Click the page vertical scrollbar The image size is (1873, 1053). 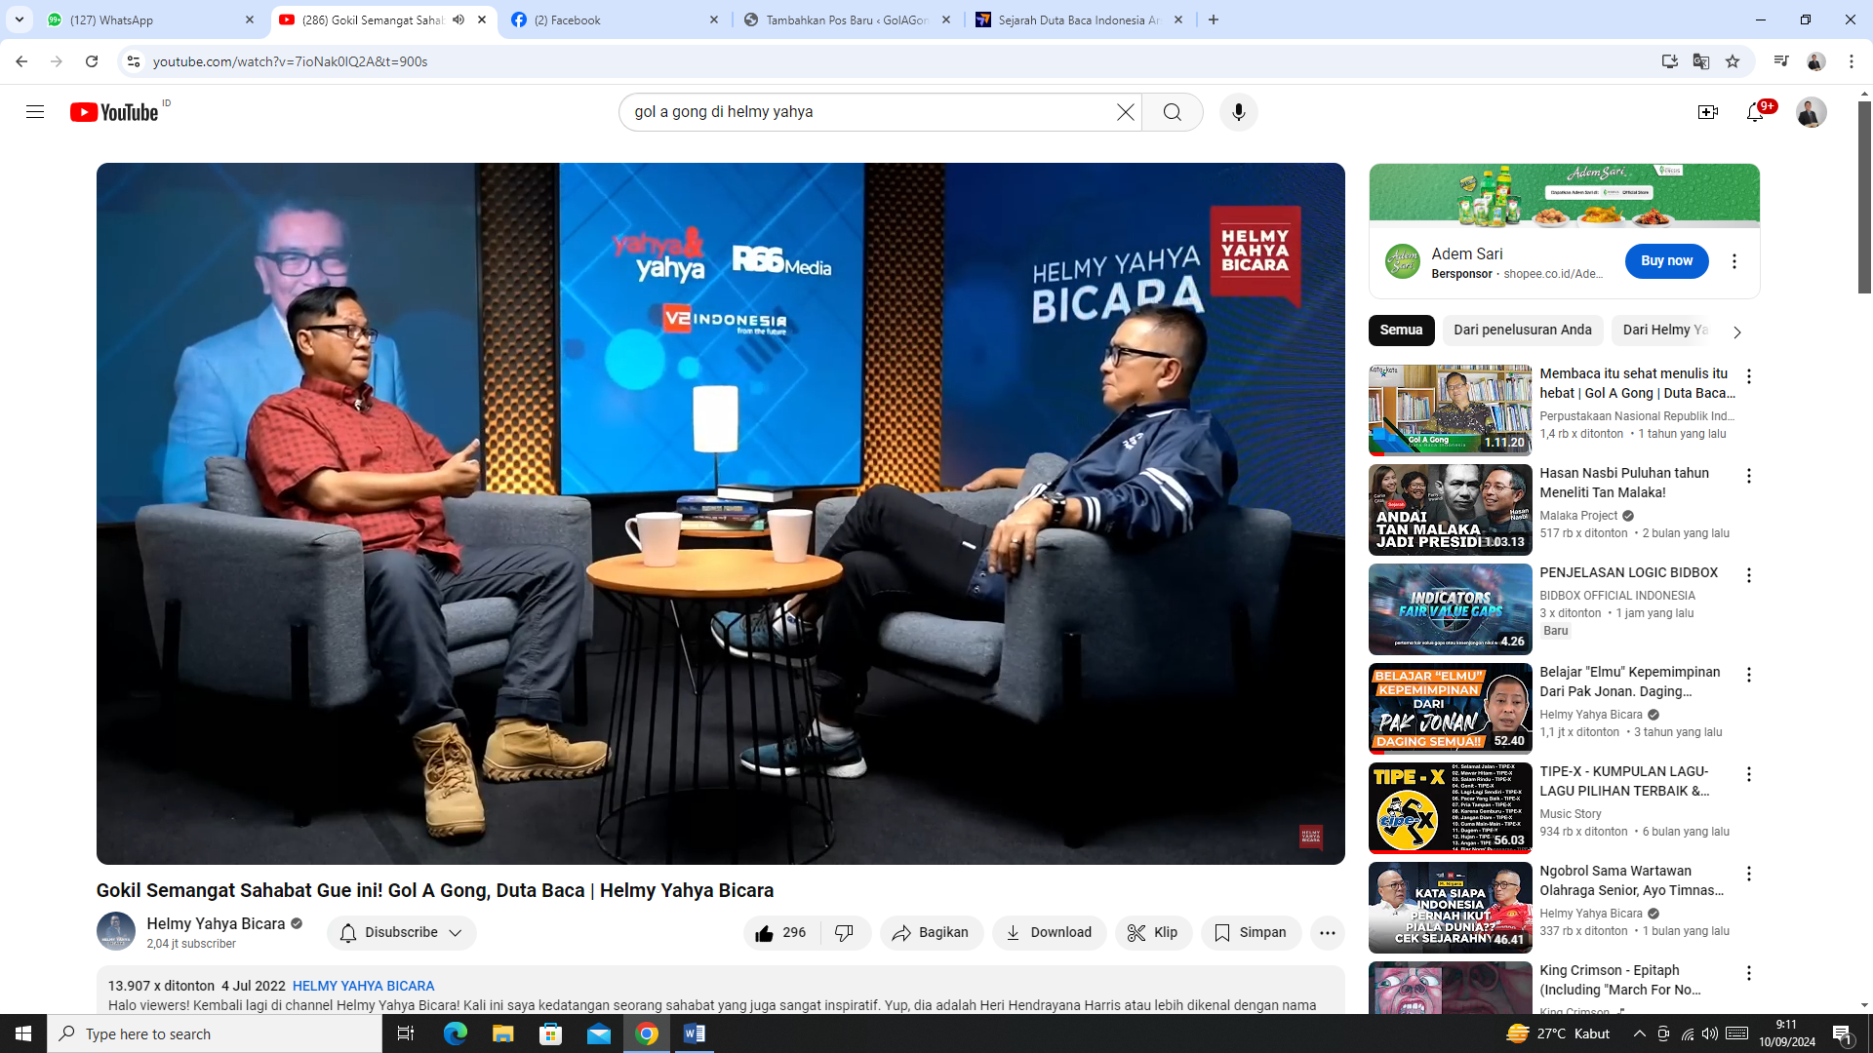(x=1864, y=195)
